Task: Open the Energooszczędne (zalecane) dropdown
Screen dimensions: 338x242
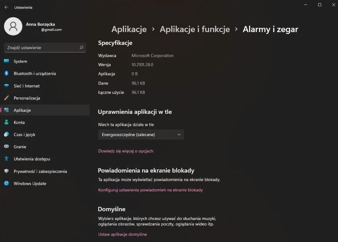Action: tap(141, 135)
